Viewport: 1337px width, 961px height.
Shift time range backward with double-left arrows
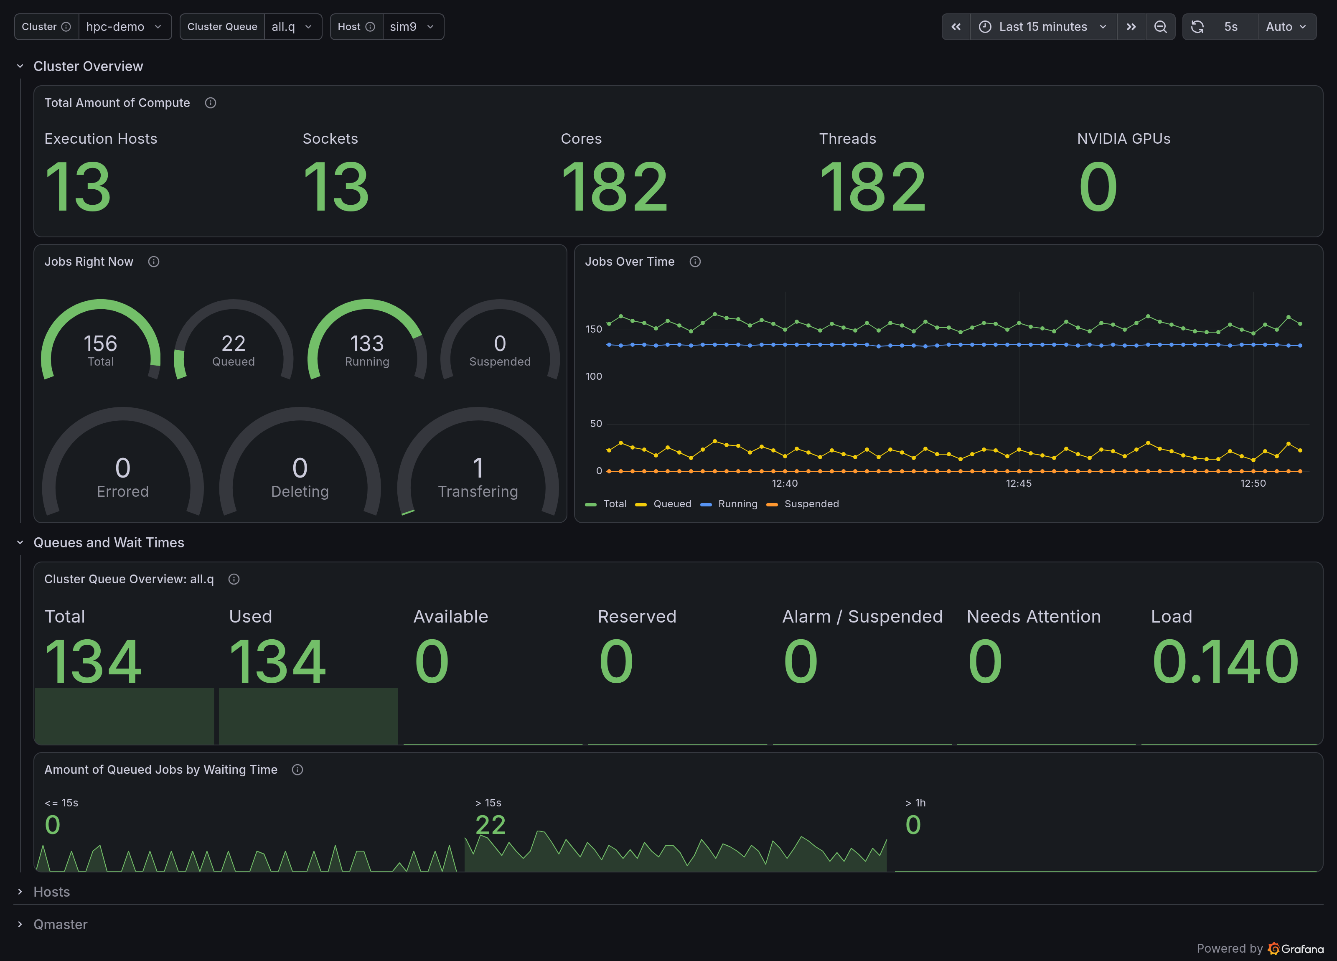click(956, 26)
